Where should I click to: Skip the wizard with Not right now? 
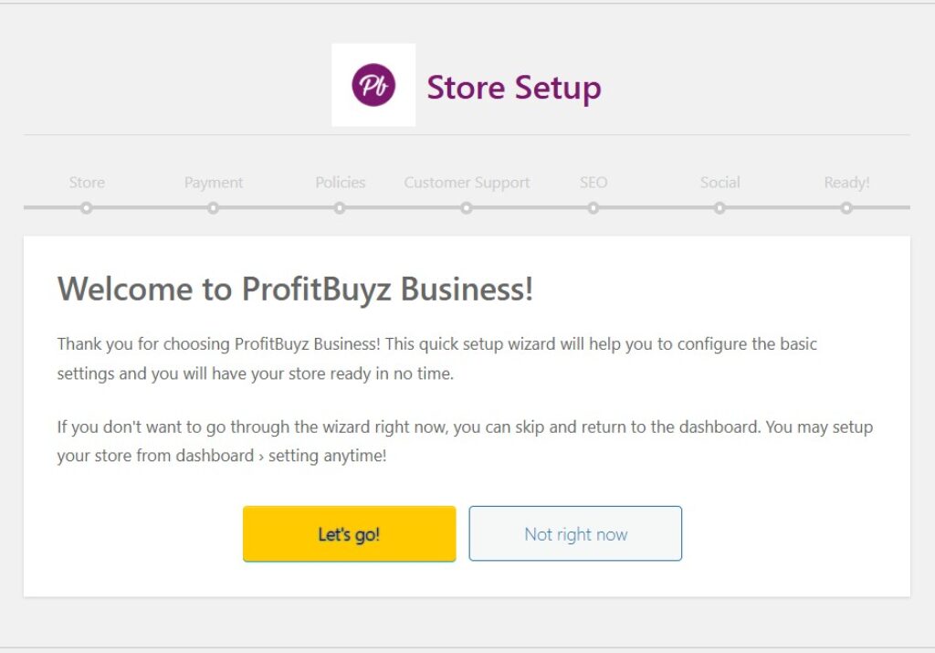575,534
